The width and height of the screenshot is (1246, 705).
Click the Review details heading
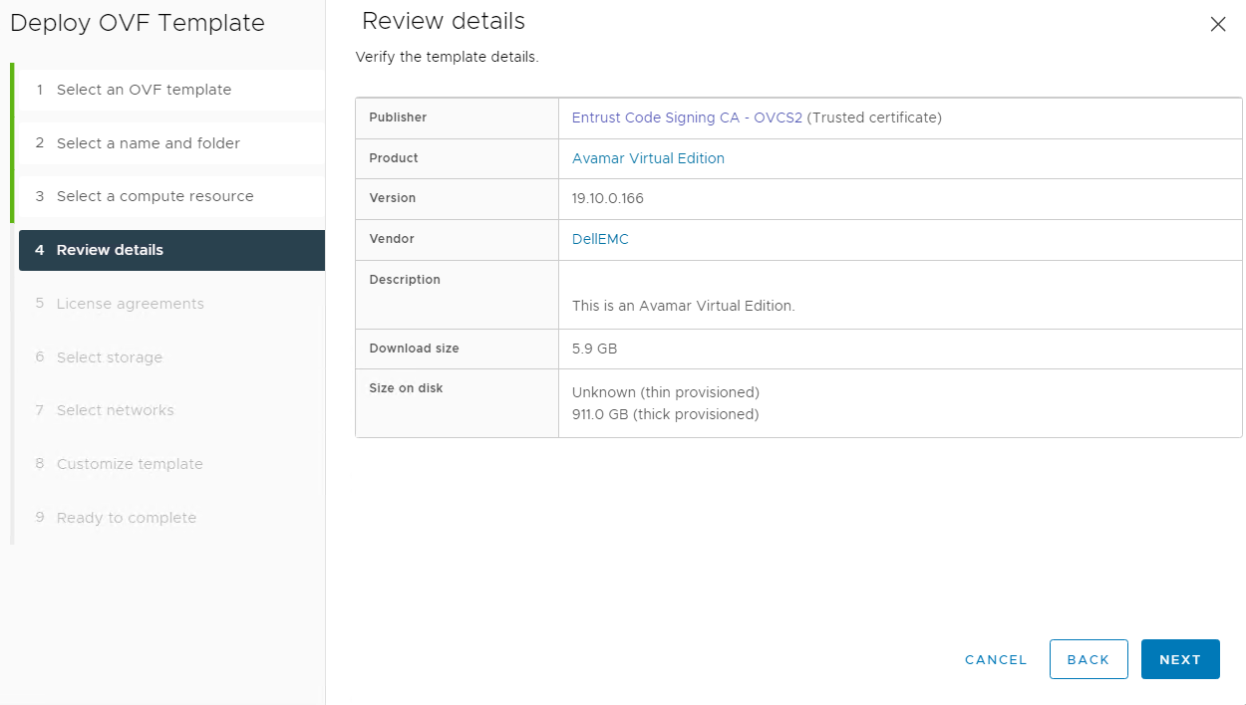(x=443, y=21)
